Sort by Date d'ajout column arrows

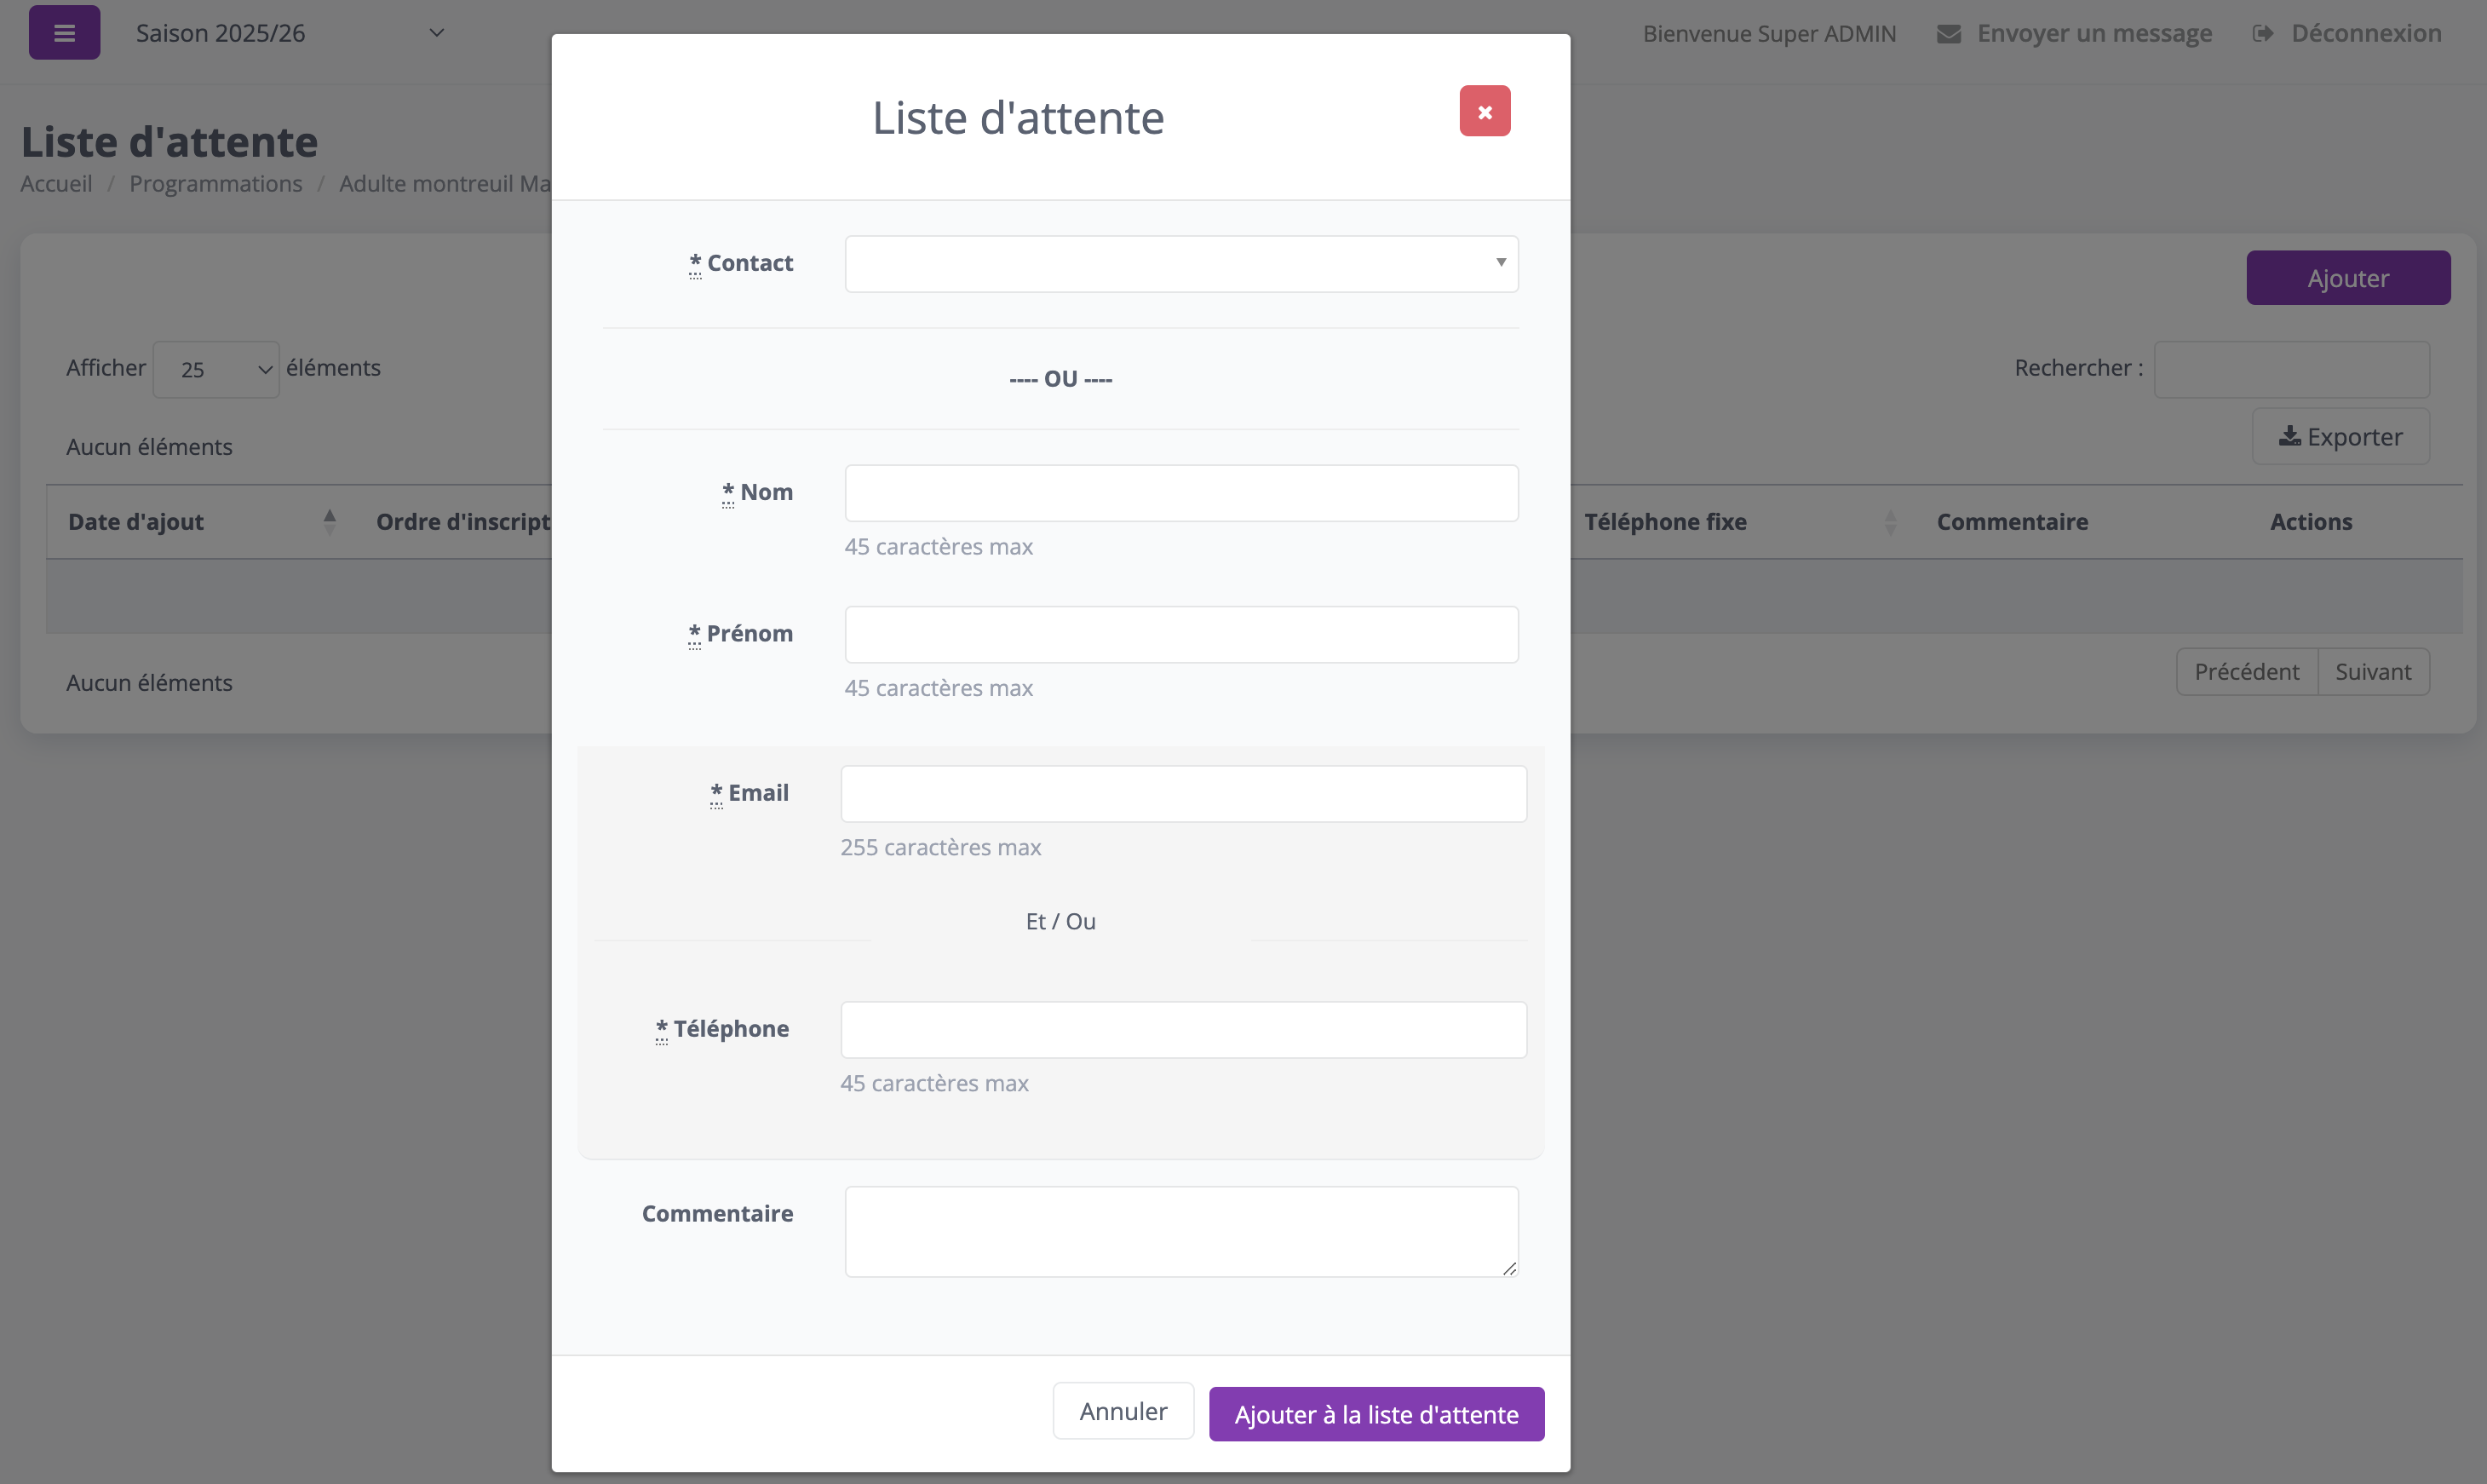click(329, 521)
